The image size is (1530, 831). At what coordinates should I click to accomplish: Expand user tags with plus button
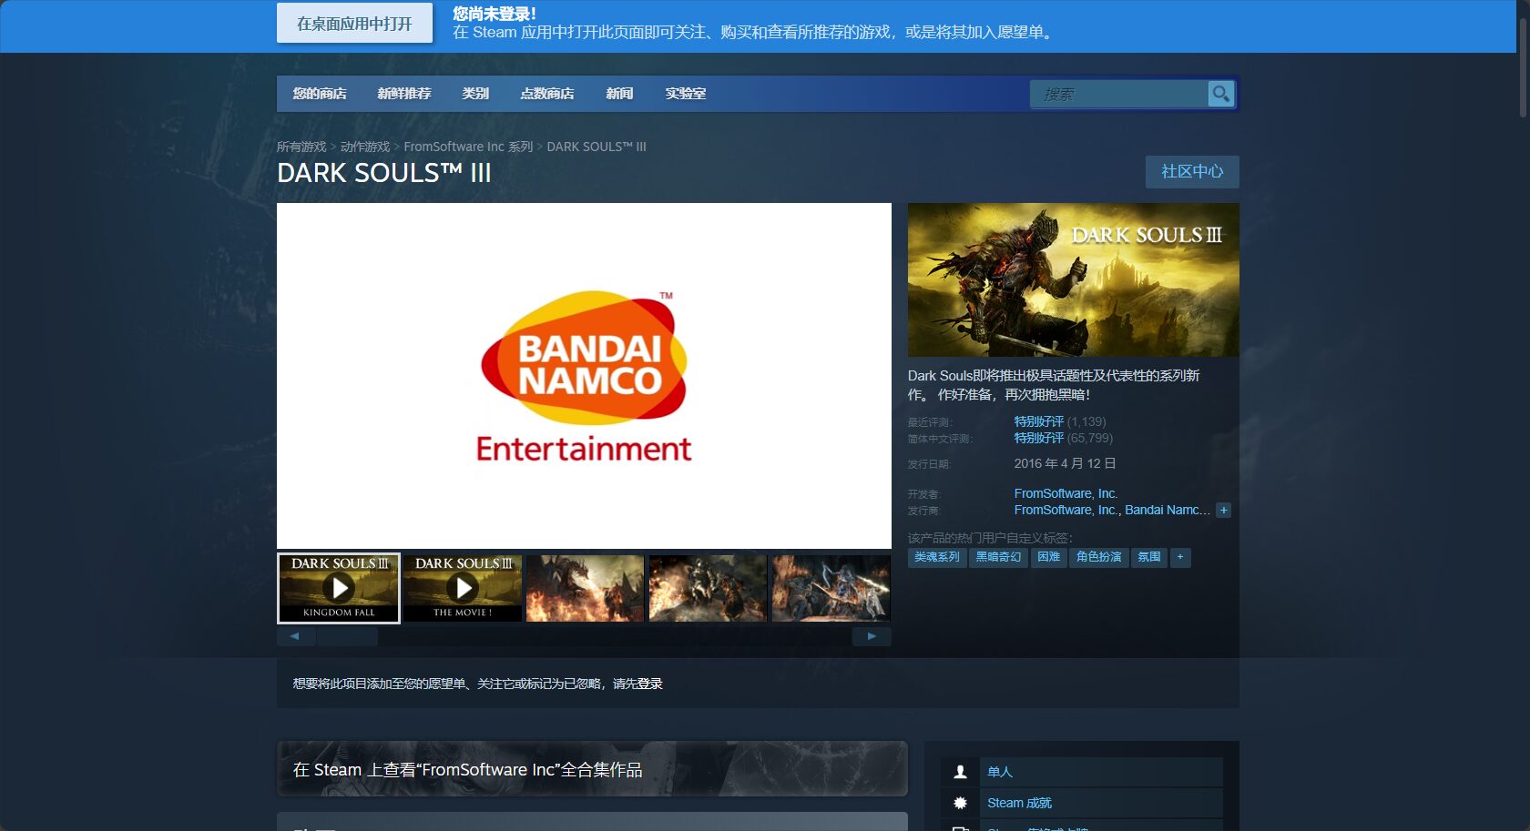(1180, 557)
